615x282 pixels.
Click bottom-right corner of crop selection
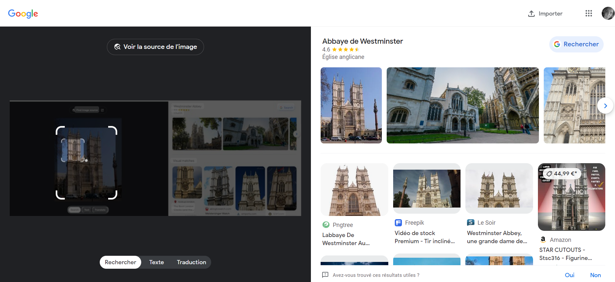(113, 195)
